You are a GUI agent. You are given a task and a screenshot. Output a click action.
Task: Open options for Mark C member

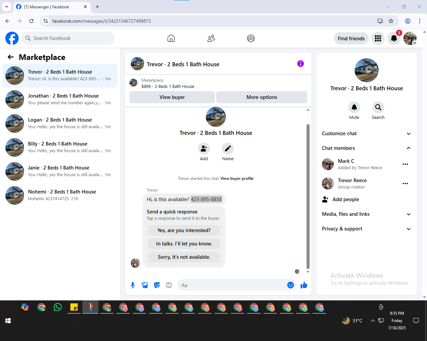point(405,164)
